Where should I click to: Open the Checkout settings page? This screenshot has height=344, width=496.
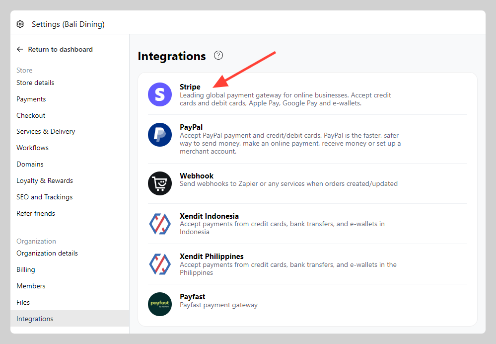[31, 115]
